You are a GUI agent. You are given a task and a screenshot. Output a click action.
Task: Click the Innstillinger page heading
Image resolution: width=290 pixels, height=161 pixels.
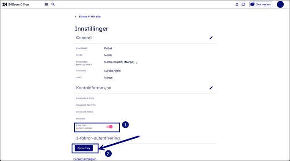[x=91, y=29]
